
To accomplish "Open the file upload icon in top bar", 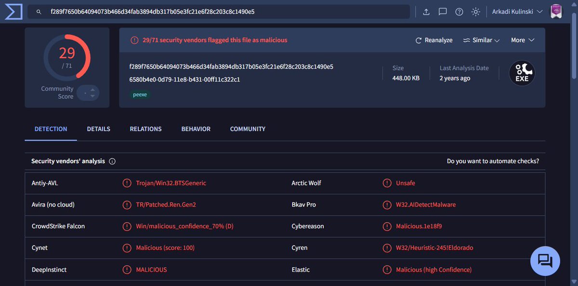I will click(x=426, y=12).
